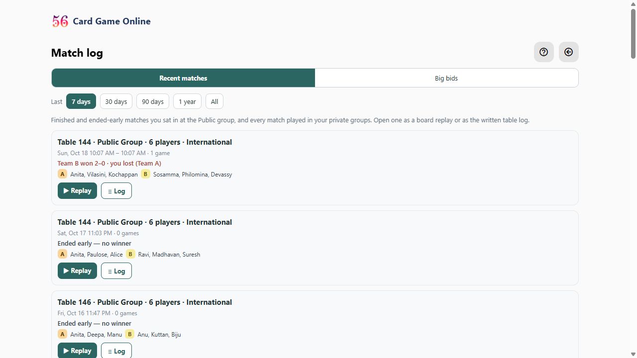Click Team A badge beside Anita, Vilasini, Kochappan
Screen dimensions: 637x358
[62, 174]
